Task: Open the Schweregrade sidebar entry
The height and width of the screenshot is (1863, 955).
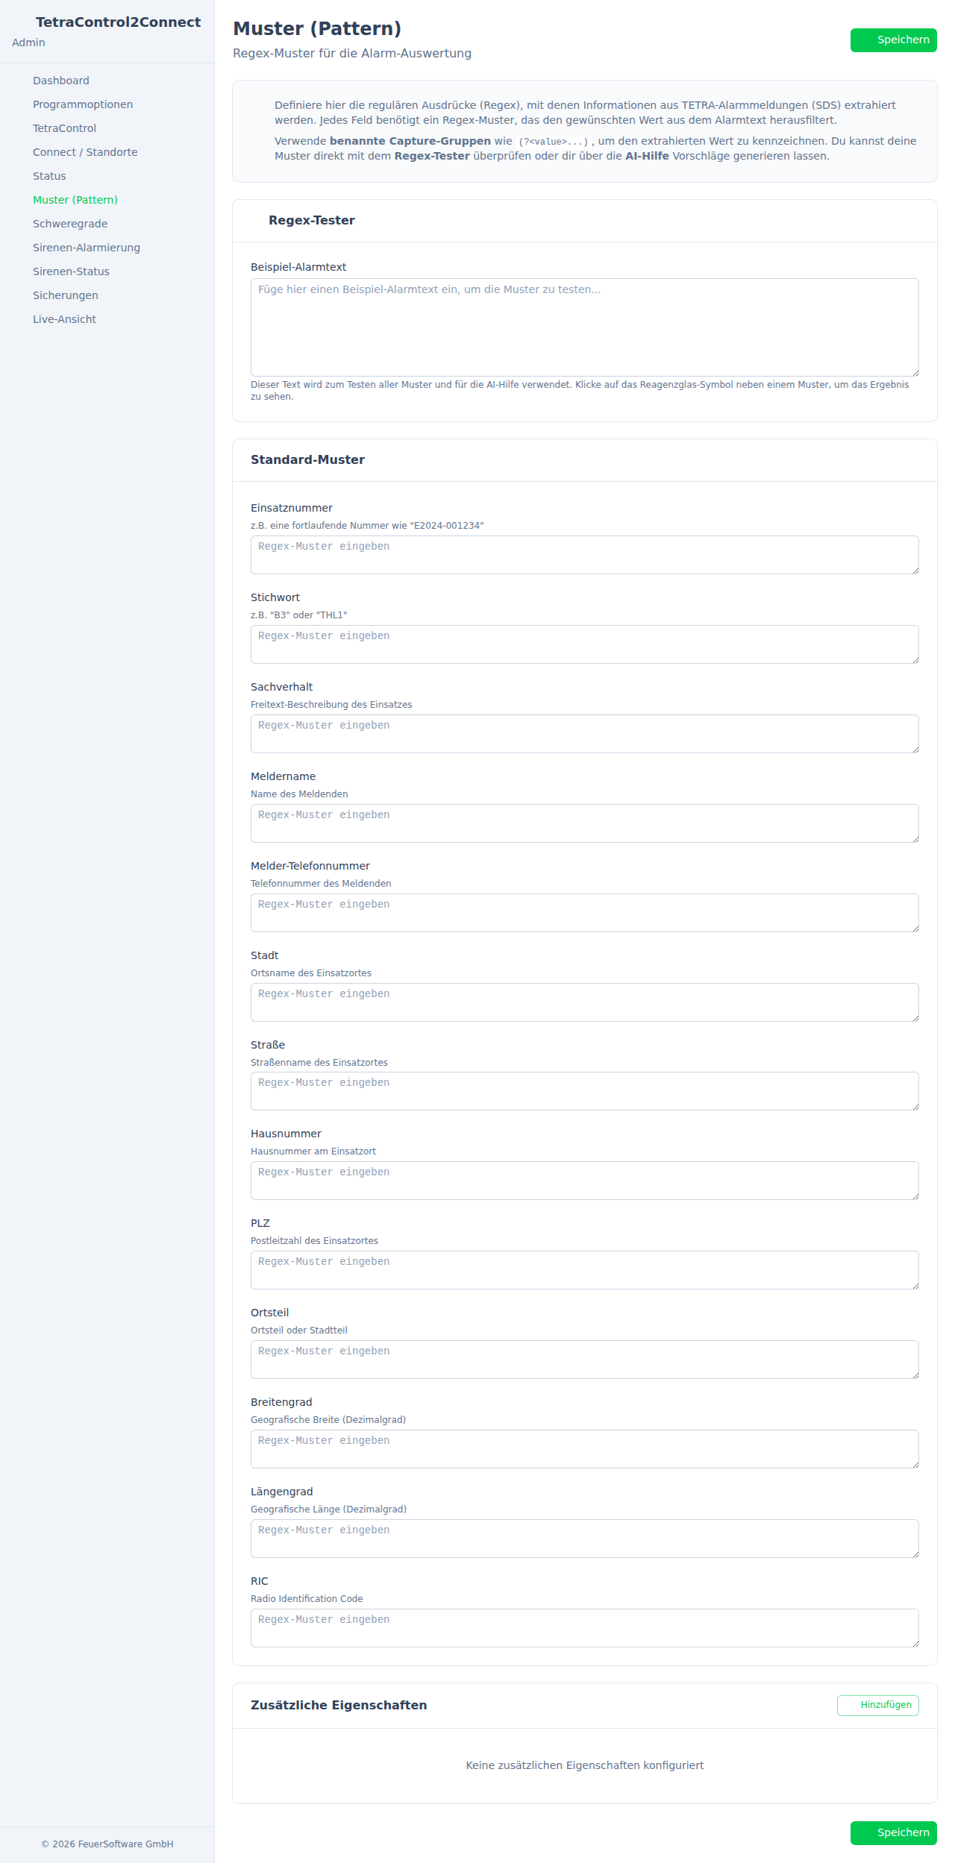Action: tap(70, 224)
